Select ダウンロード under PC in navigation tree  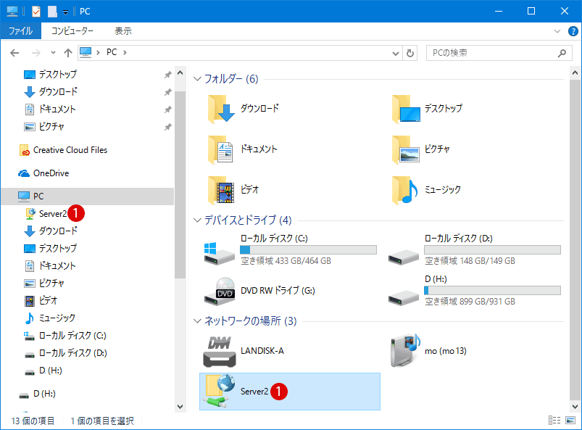pyautogui.click(x=58, y=231)
